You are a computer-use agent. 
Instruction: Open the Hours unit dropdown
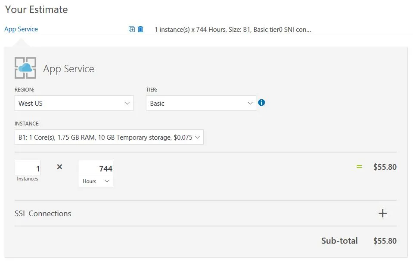[x=96, y=181]
